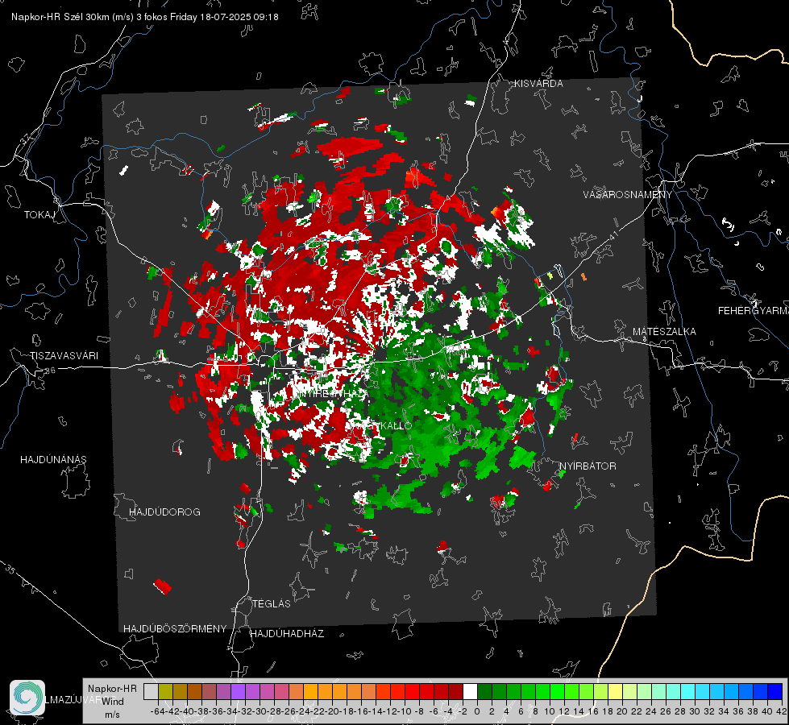Click the road number 36 label near Tiszavasvári

click(50, 371)
